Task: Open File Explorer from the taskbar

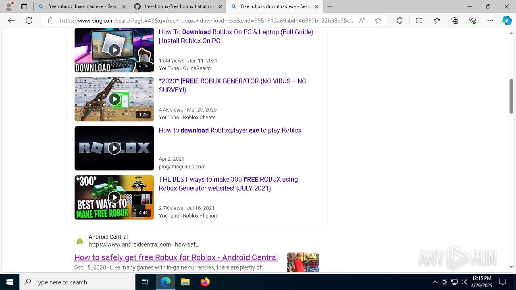Action: [x=185, y=282]
